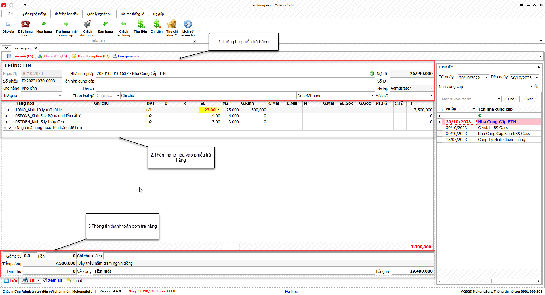The image size is (545, 295).
Task: Select the Crystal - BS Glass row
Action: click(x=489, y=128)
